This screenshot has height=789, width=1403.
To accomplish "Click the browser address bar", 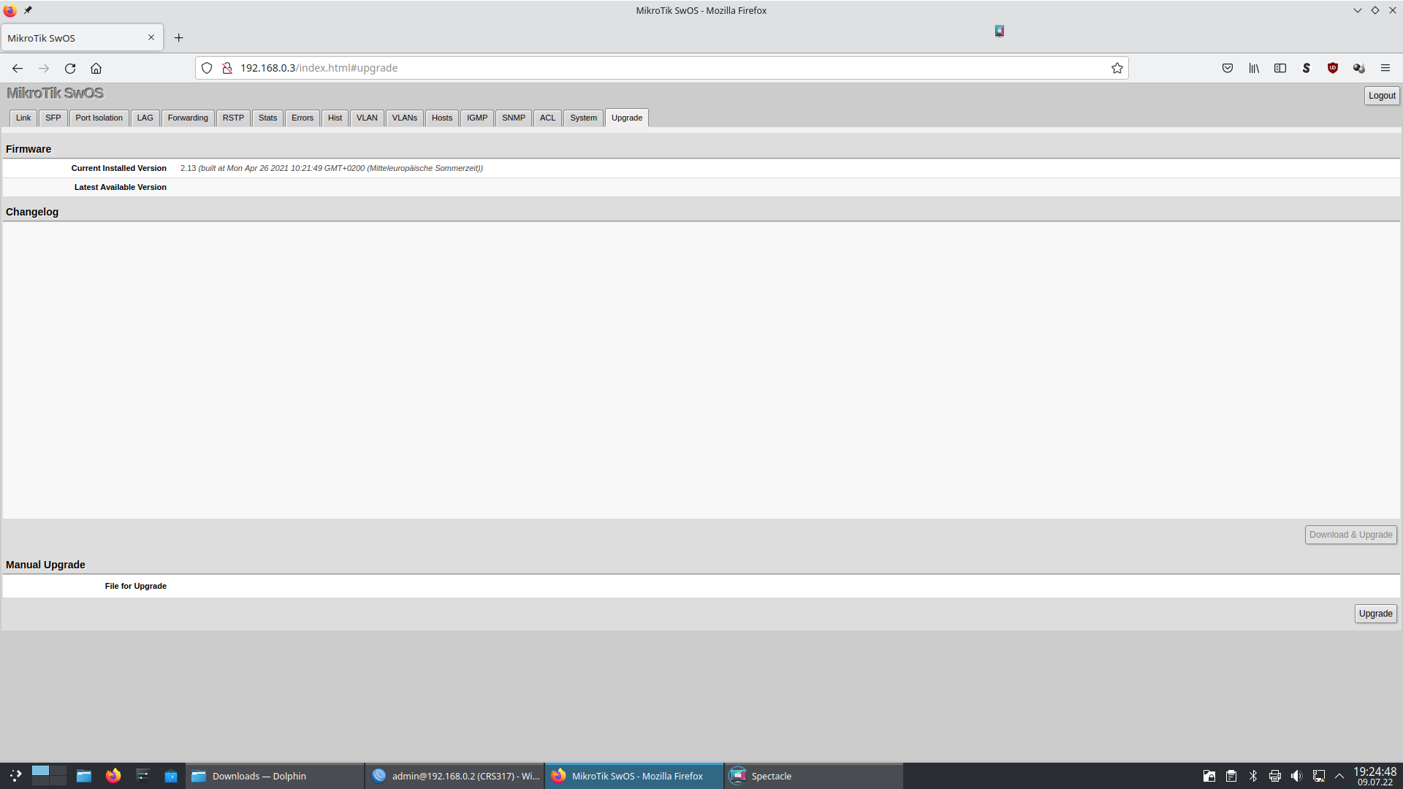I will pos(658,68).
